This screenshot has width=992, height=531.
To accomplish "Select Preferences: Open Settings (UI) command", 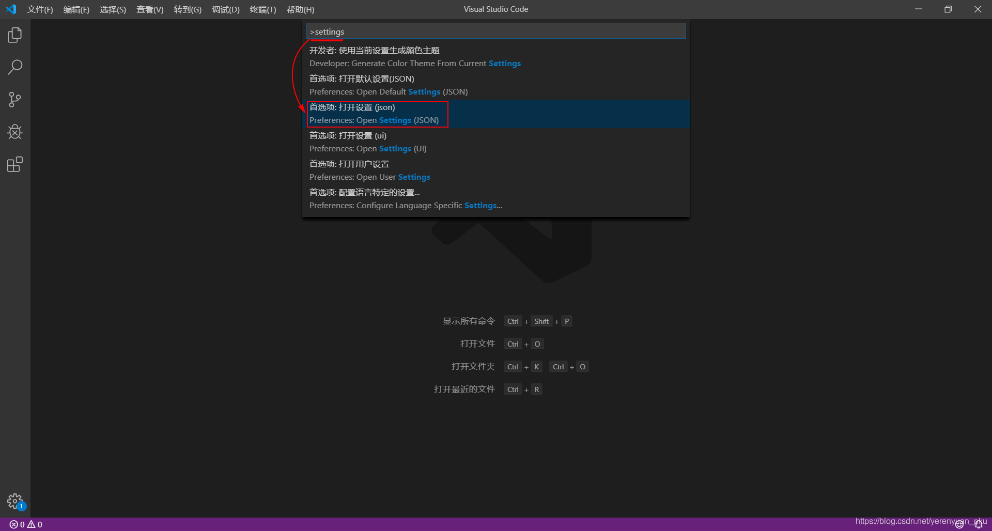I will [496, 142].
